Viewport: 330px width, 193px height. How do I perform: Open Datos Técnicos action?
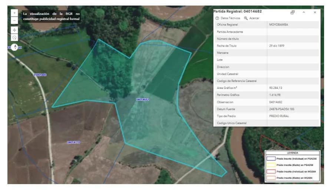click(x=228, y=18)
